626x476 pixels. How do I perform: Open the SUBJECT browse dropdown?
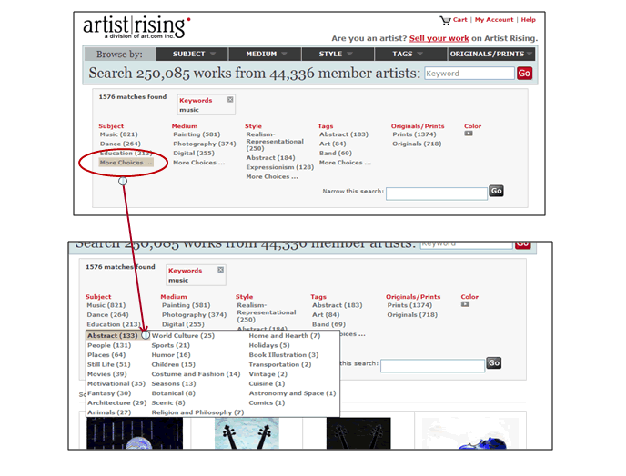195,55
